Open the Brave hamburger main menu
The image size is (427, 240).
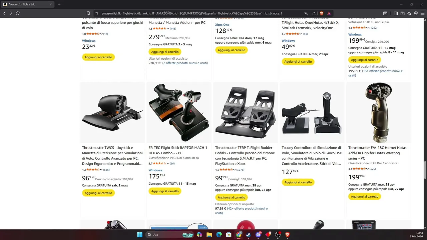pyautogui.click(x=422, y=13)
